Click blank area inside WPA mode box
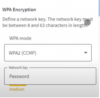 click(x=60, y=53)
